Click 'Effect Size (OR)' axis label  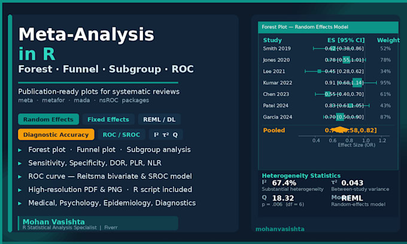point(356,145)
